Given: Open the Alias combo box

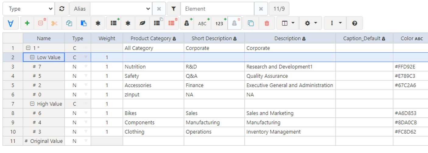Looking at the screenshot, I should coord(121,9).
